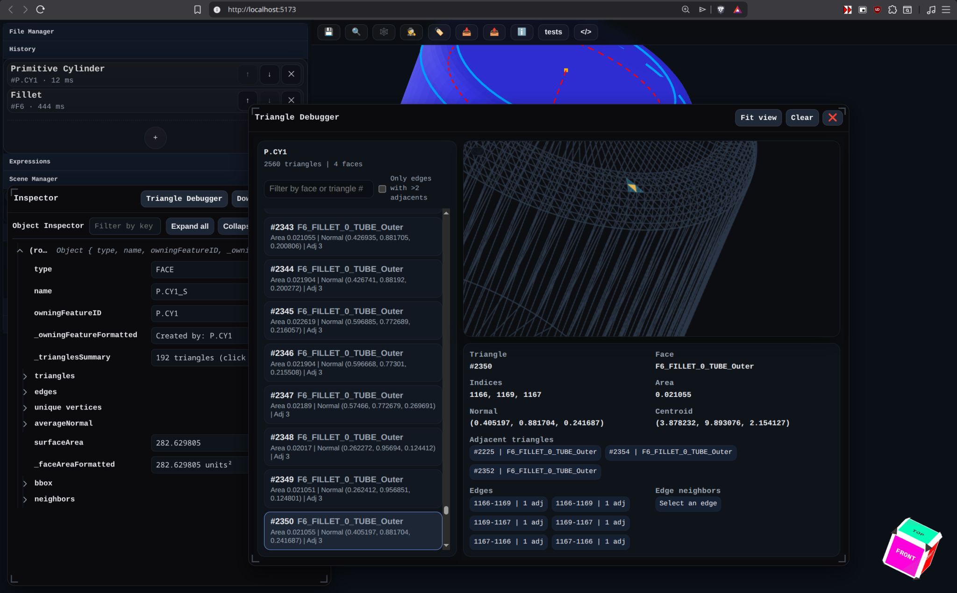Click the Clear button in Triangle Debugger
The image size is (957, 593).
(801, 118)
